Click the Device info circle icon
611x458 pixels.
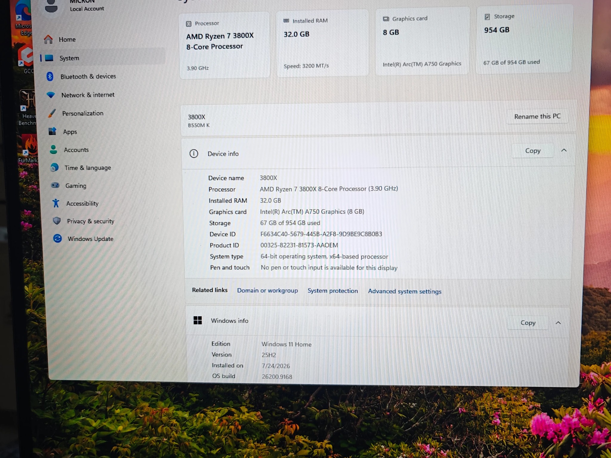[194, 154]
